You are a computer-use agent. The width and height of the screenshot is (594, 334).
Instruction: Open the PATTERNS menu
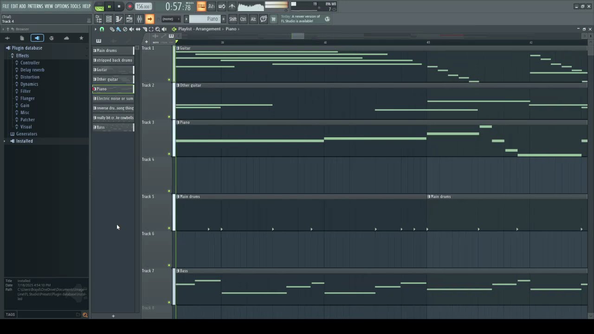pyautogui.click(x=35, y=6)
